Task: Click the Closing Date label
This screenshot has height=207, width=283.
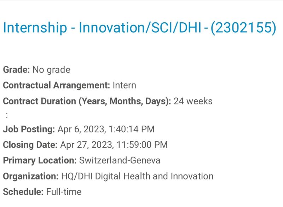Action: point(30,145)
